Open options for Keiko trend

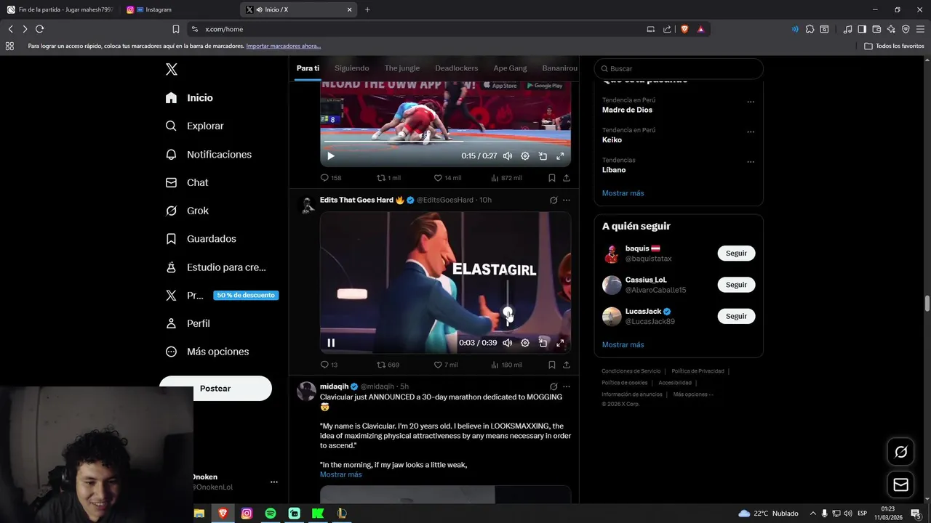click(751, 132)
